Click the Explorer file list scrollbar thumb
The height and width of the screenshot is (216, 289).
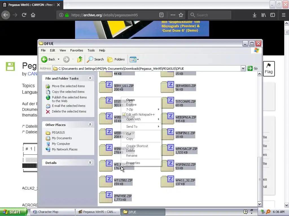[260, 179]
